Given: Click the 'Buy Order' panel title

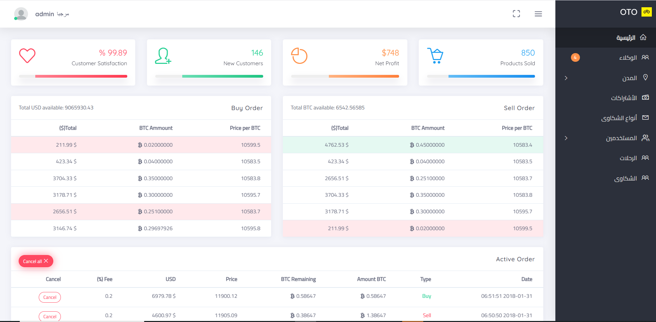Looking at the screenshot, I should click(247, 108).
